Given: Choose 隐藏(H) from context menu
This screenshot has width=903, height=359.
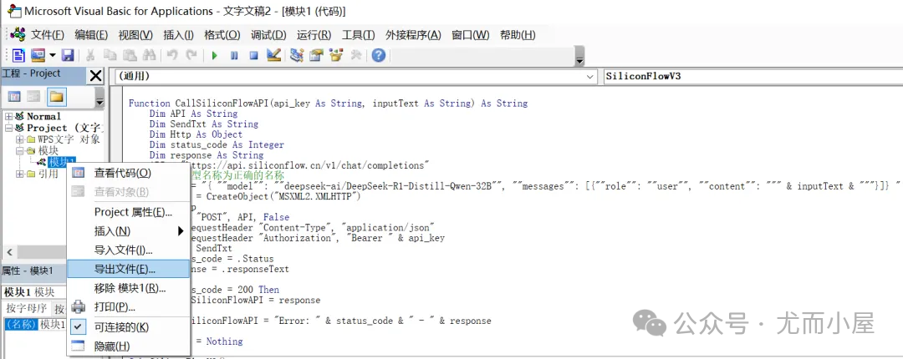Looking at the screenshot, I should (129, 346).
